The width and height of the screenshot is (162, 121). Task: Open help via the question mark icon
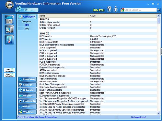pyautogui.click(x=109, y=9)
